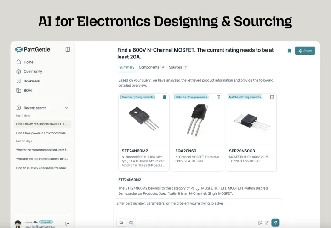Click the Upgrade badge next to Jason Ke
The height and width of the screenshot is (228, 331).
[x=46, y=222]
